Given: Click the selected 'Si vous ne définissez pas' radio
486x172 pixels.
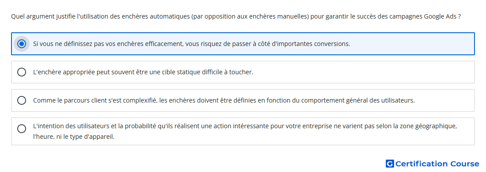Looking at the screenshot, I should point(22,44).
